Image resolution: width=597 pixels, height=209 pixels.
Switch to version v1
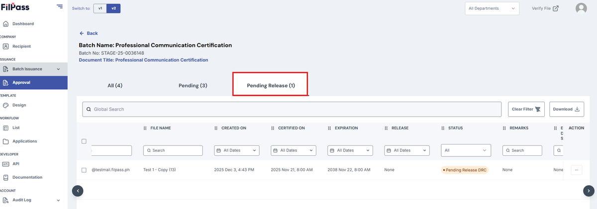pos(100,8)
